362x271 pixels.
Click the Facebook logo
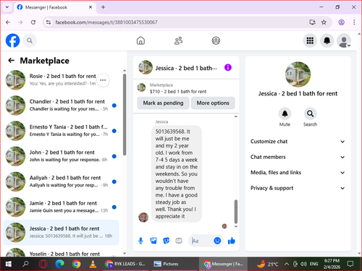tap(12, 40)
